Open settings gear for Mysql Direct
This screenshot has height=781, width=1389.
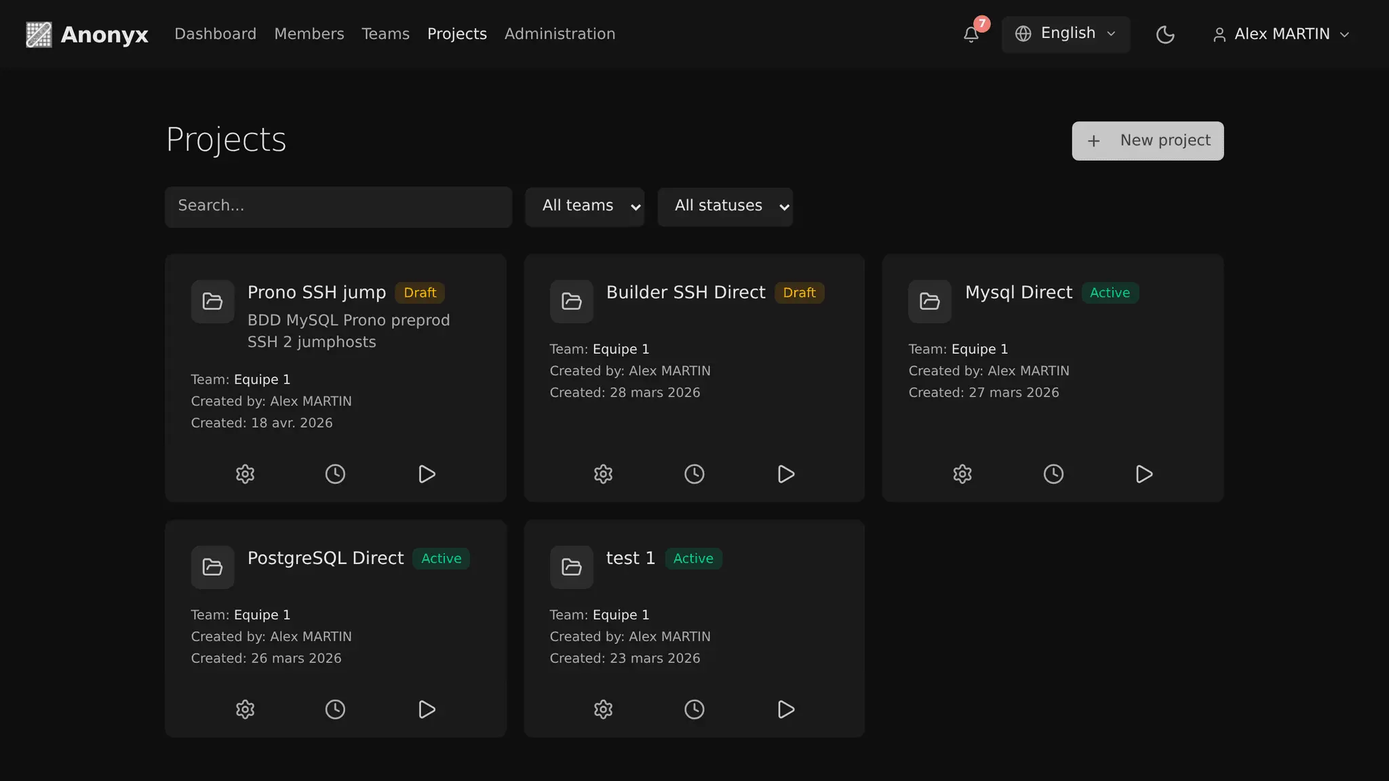point(962,474)
